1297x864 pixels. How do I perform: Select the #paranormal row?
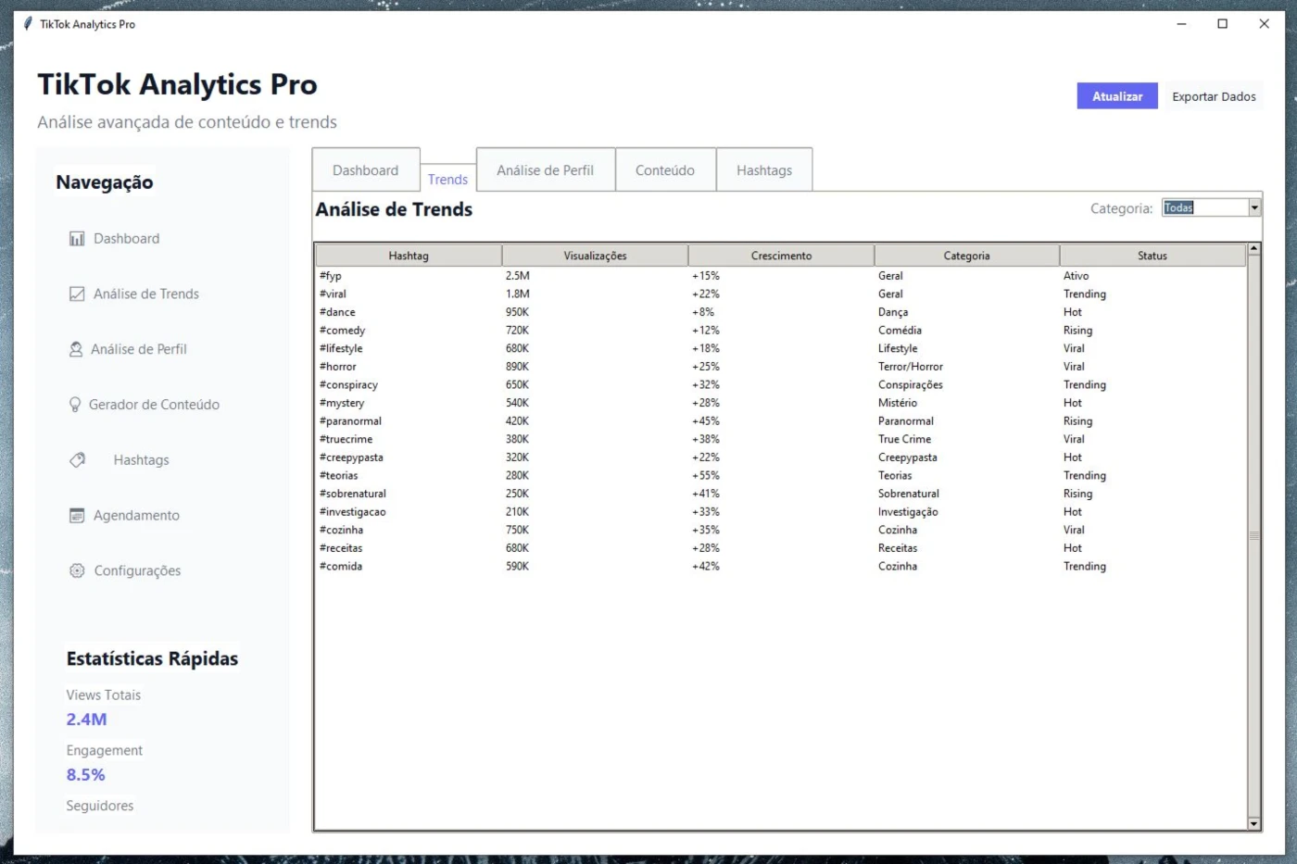tap(780, 421)
